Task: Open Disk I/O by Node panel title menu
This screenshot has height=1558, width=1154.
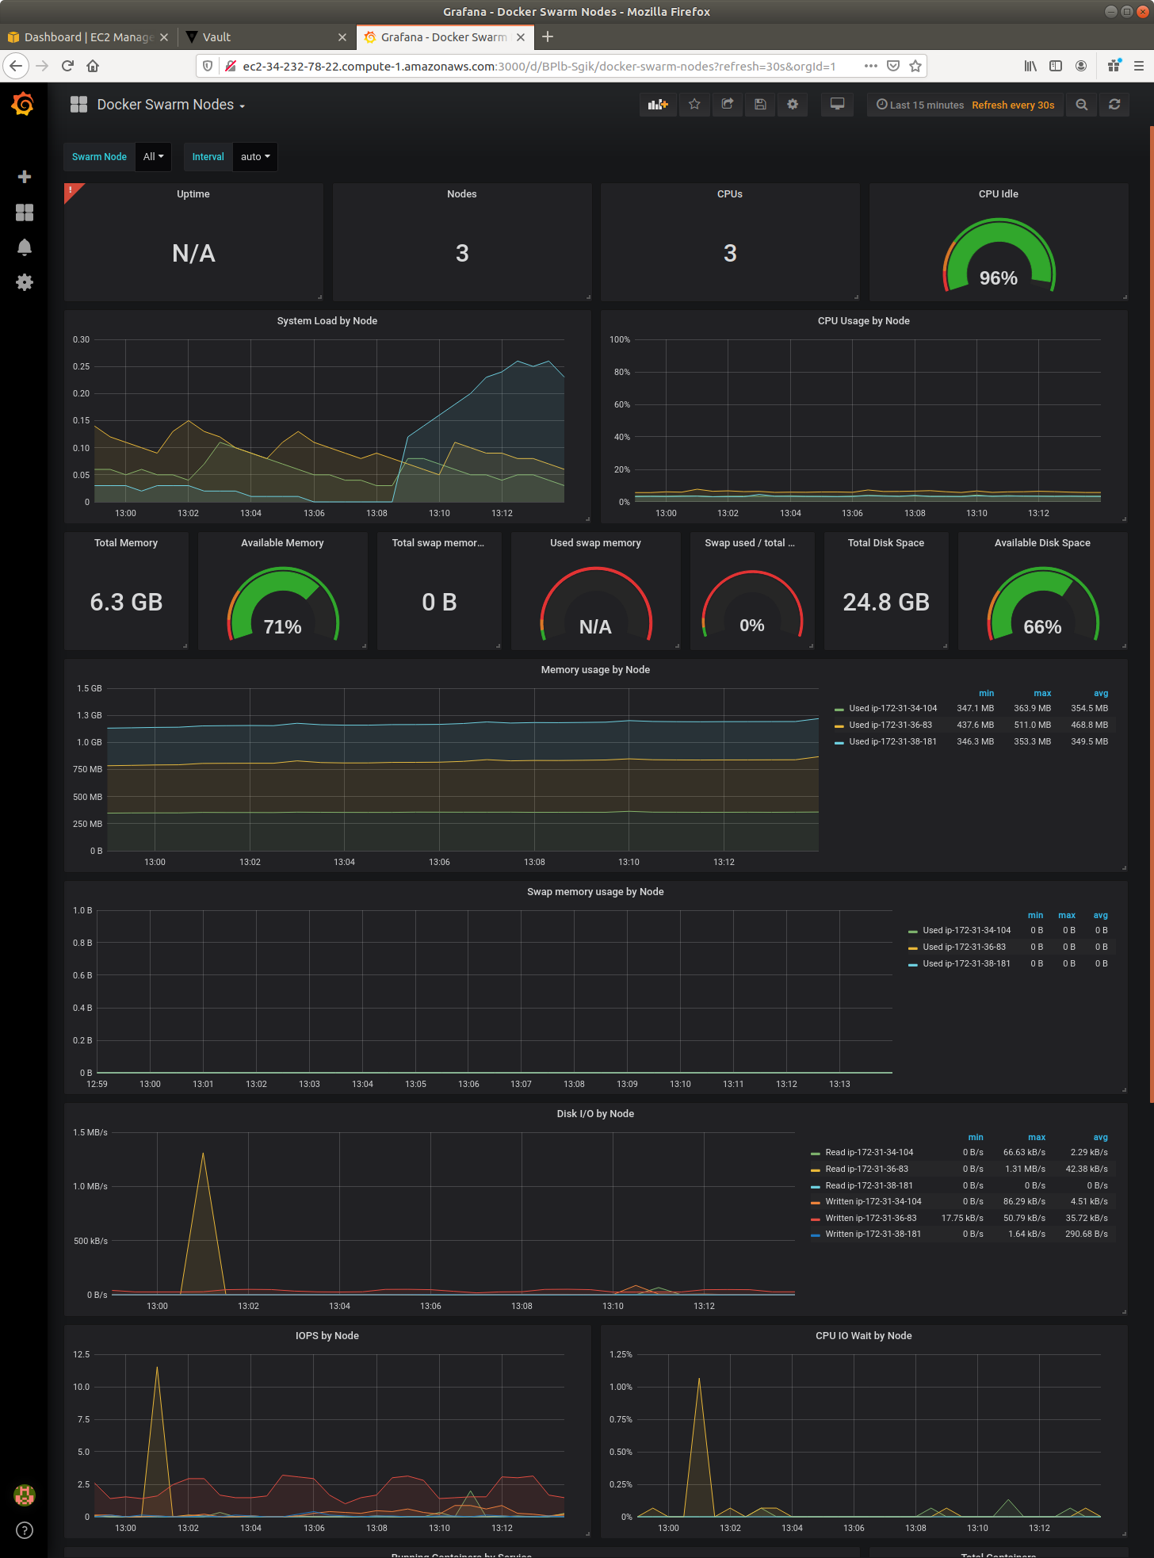Action: 595,1114
